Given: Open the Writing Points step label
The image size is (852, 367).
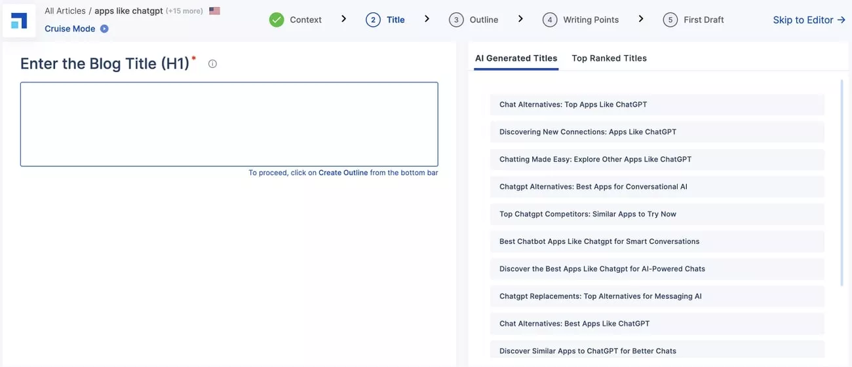Looking at the screenshot, I should (591, 20).
